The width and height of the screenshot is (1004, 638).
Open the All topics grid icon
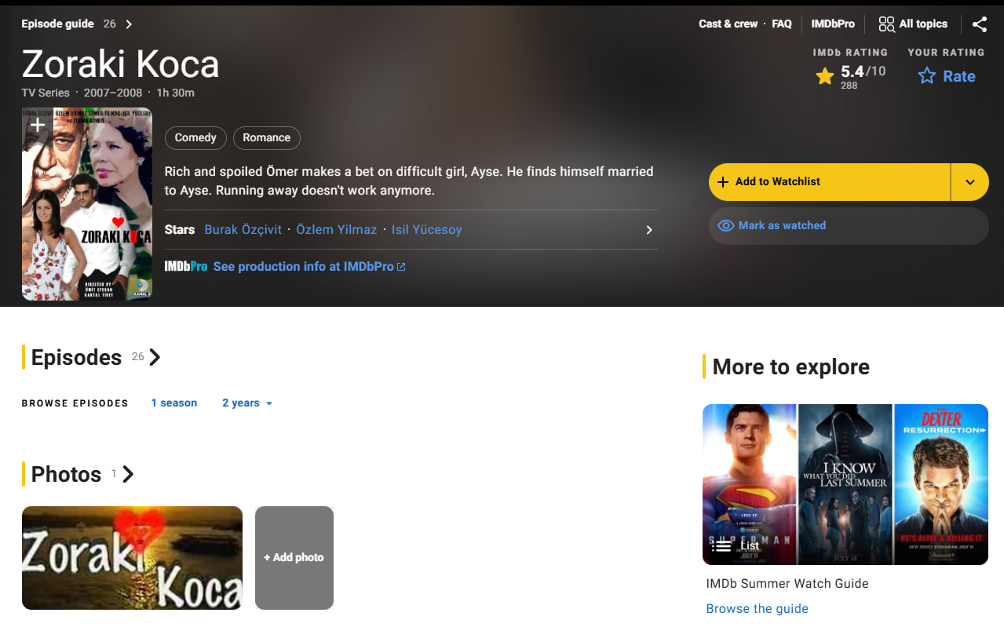point(886,24)
